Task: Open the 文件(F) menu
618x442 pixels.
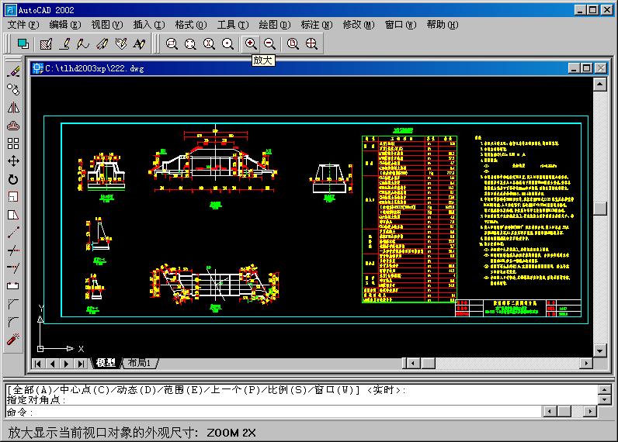Action: [x=23, y=25]
